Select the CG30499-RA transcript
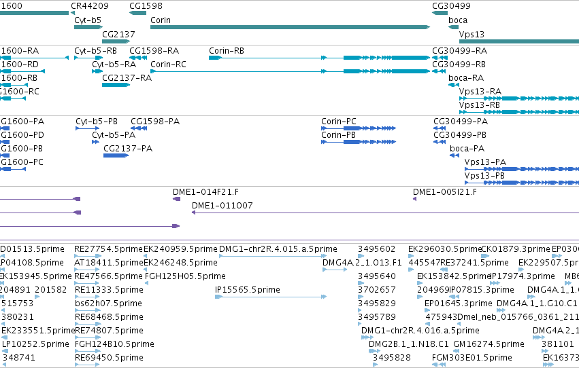 click(440, 58)
